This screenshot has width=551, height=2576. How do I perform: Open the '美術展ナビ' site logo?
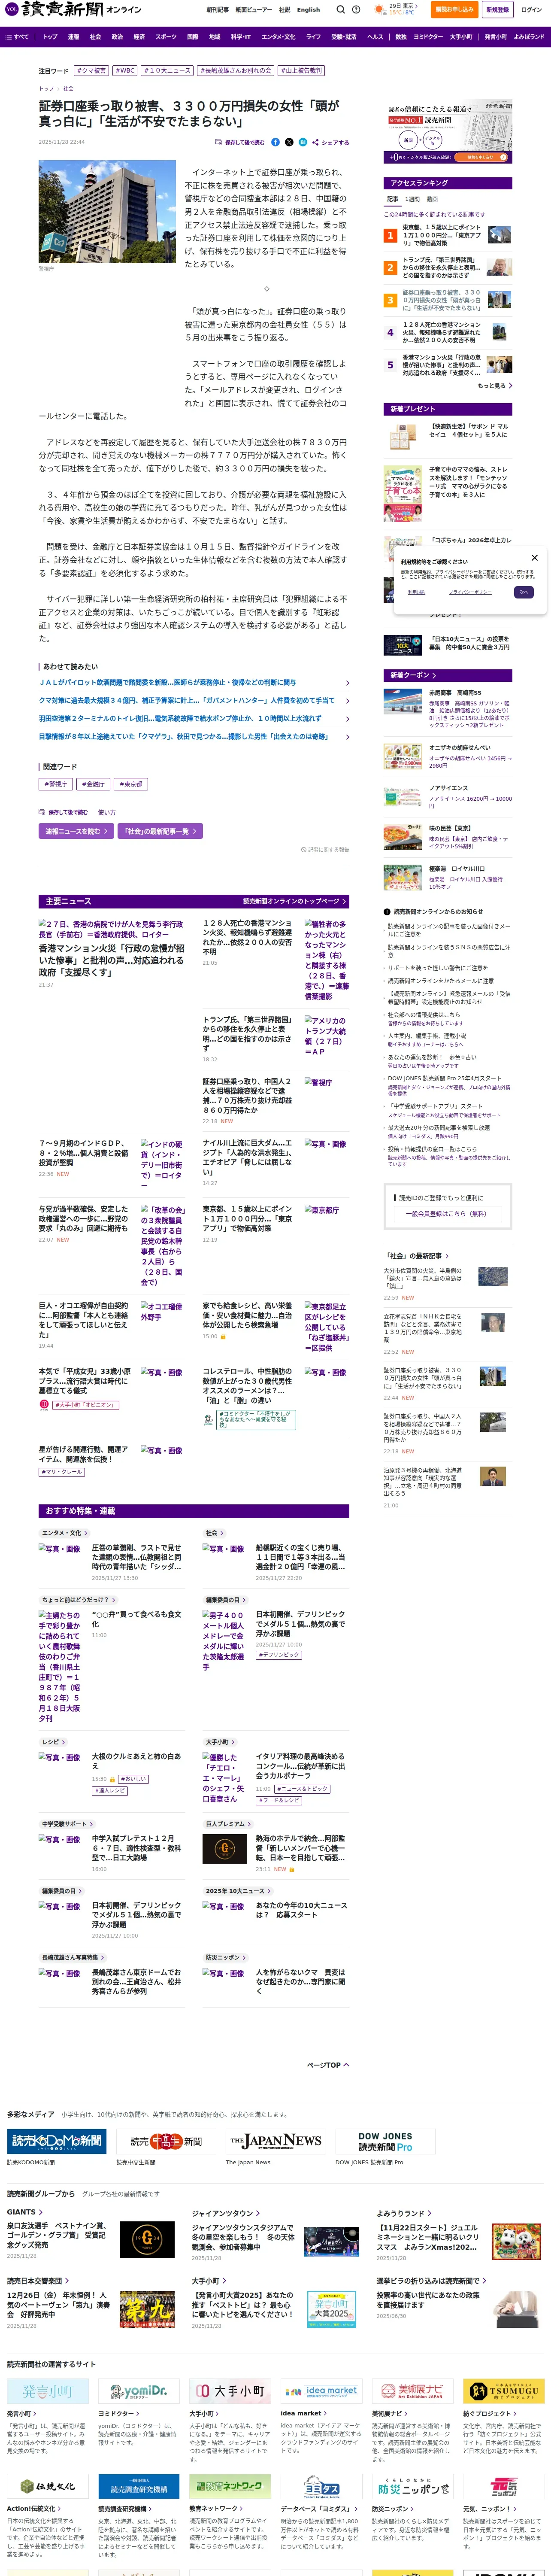tap(413, 2391)
